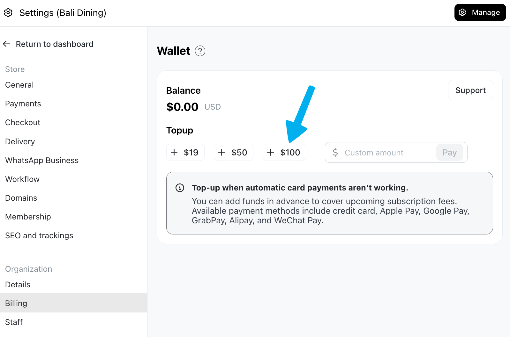Open the Manage button at top right
This screenshot has width=510, height=337.
click(x=480, y=12)
